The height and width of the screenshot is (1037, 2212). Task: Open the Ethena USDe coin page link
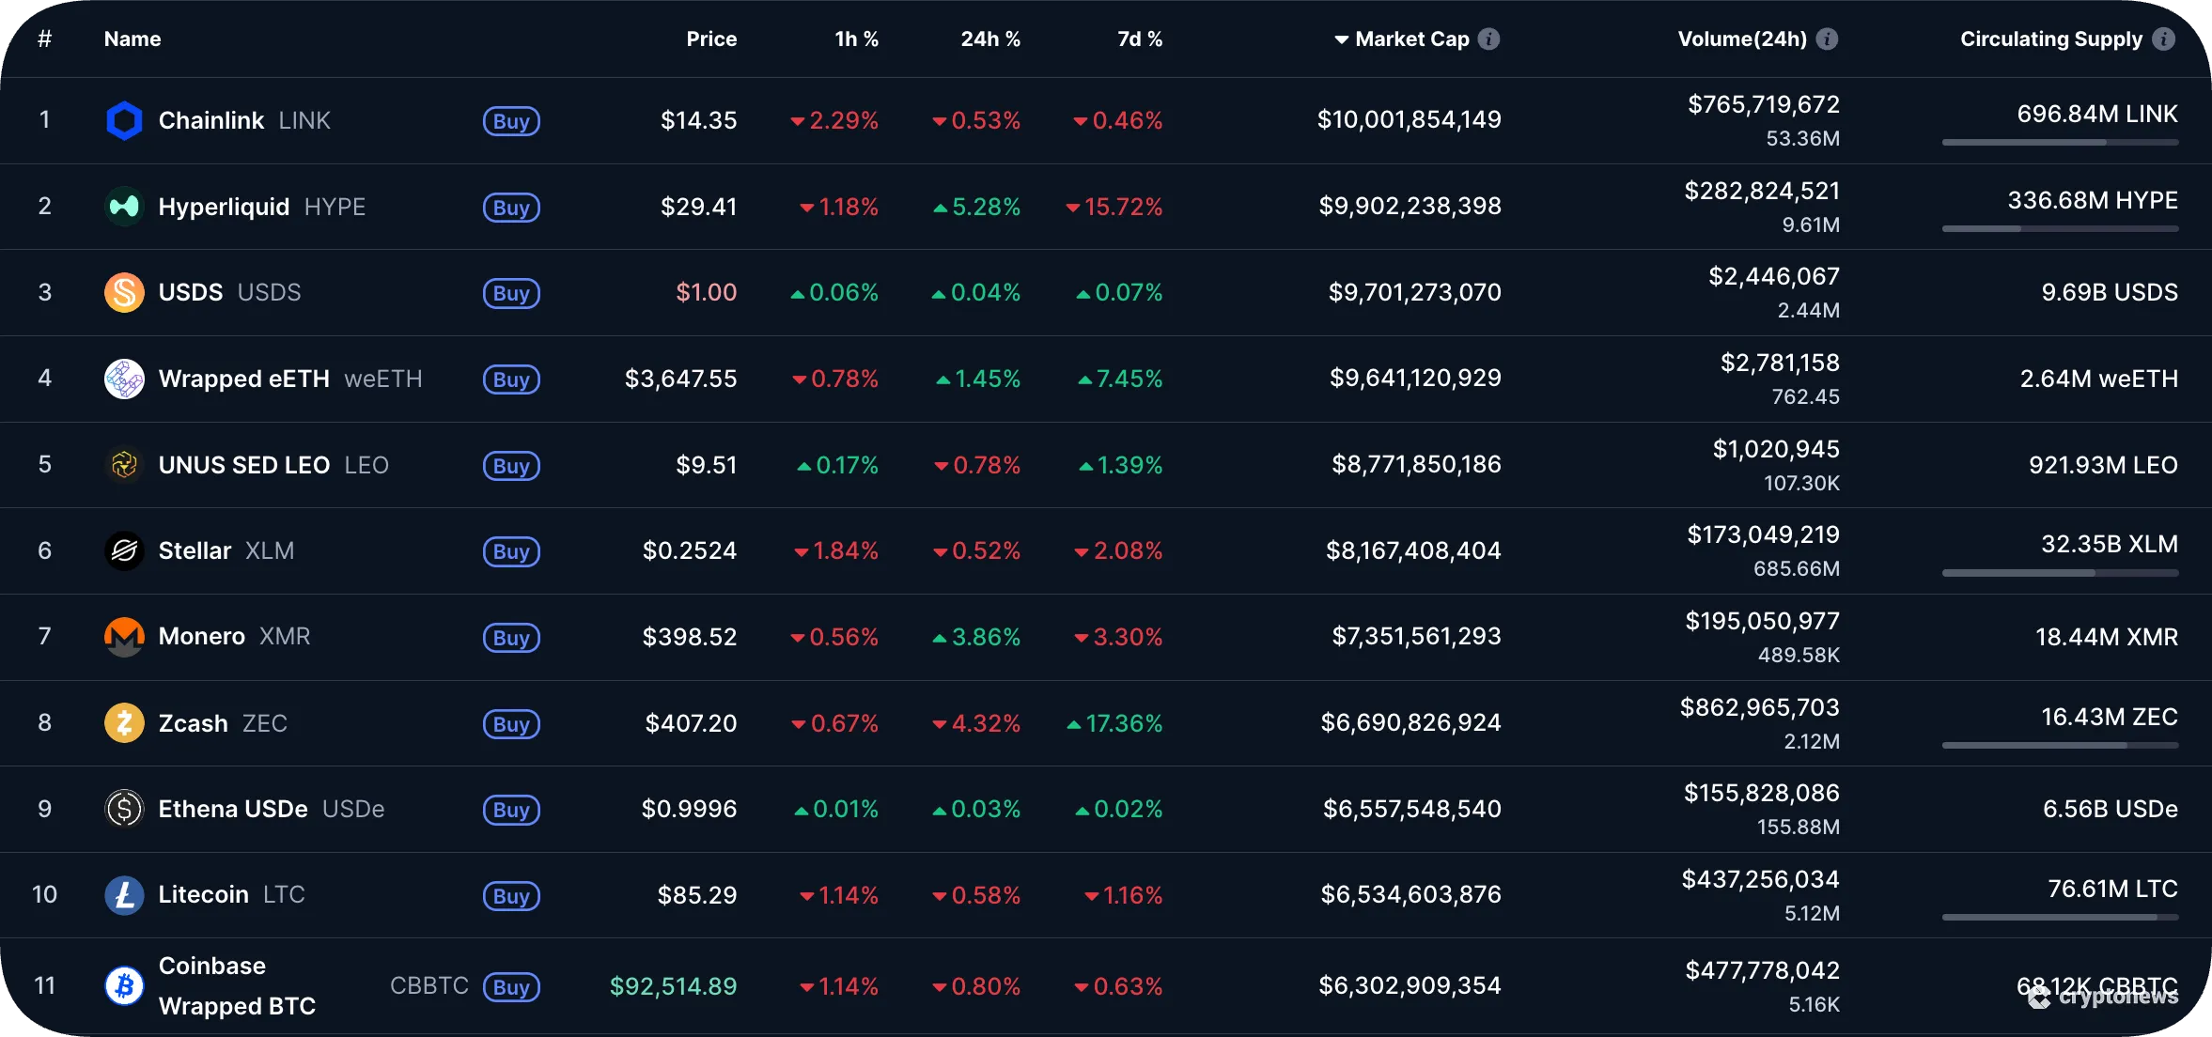coord(231,808)
